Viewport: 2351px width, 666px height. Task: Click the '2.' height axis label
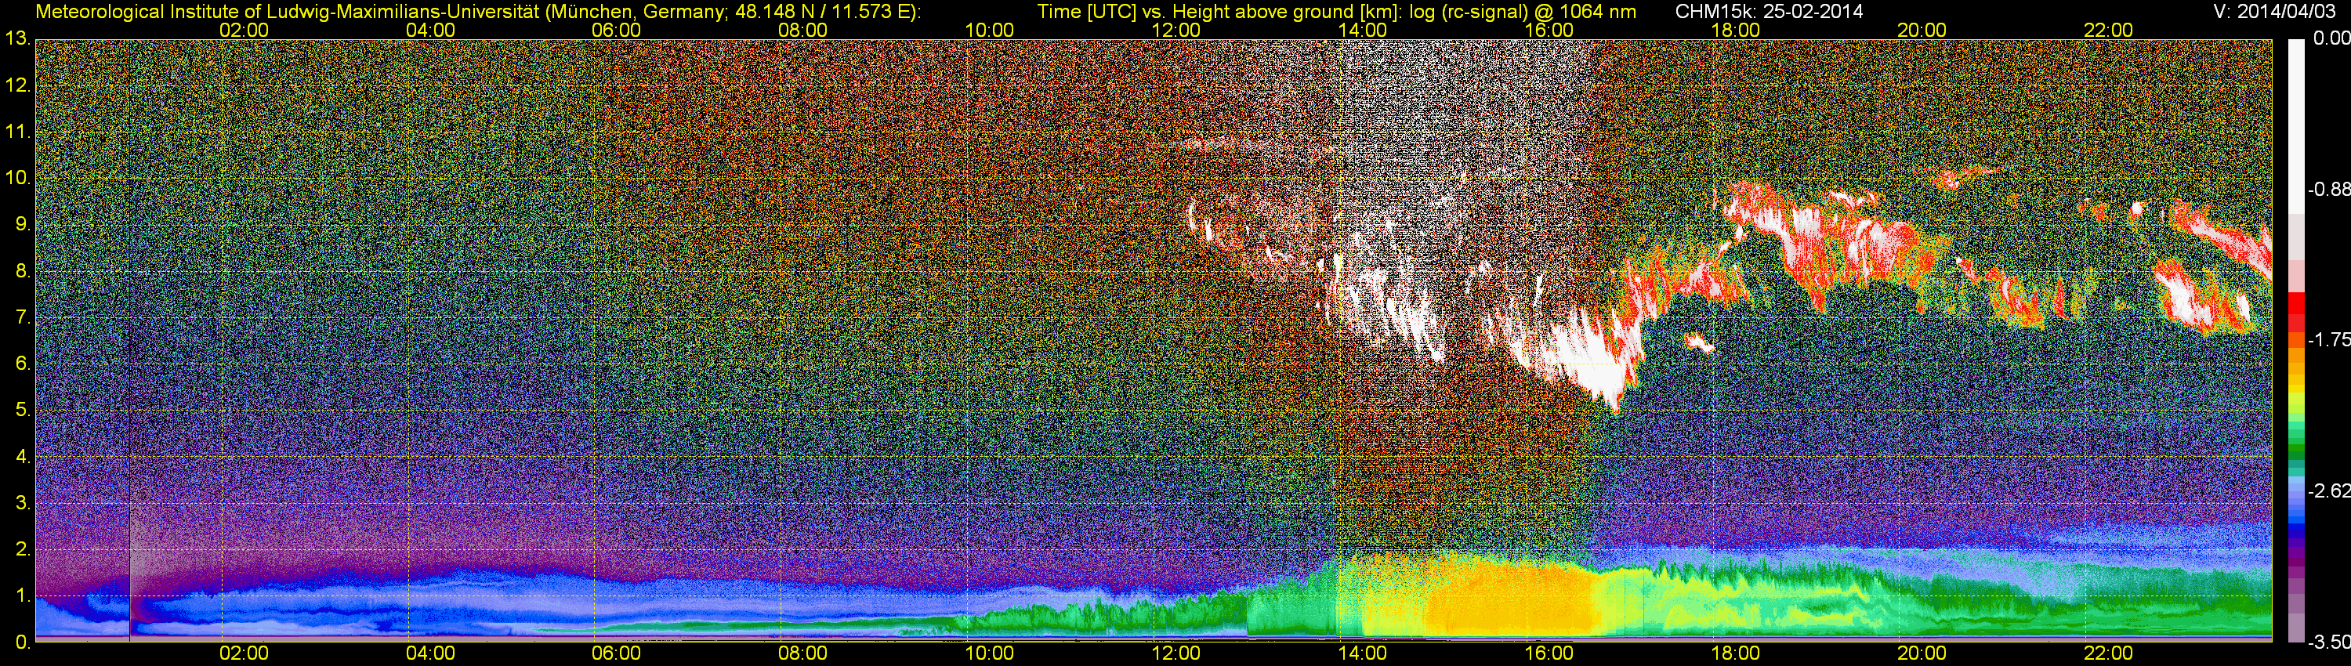pos(22,549)
